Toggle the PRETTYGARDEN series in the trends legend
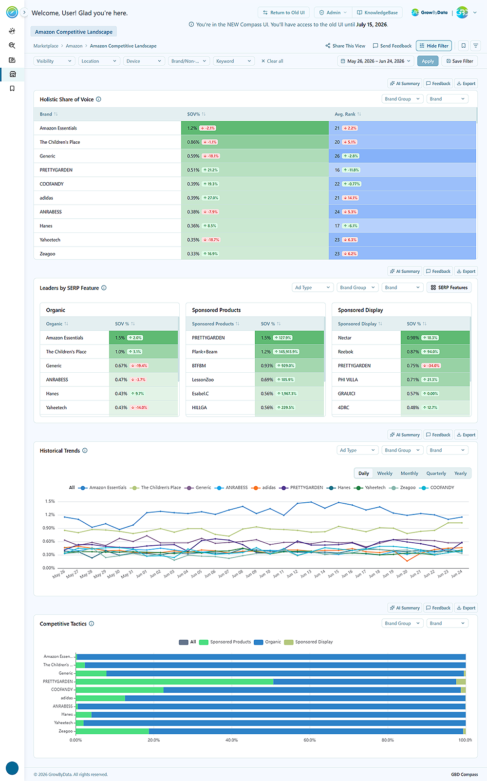This screenshot has width=487, height=781. point(301,488)
